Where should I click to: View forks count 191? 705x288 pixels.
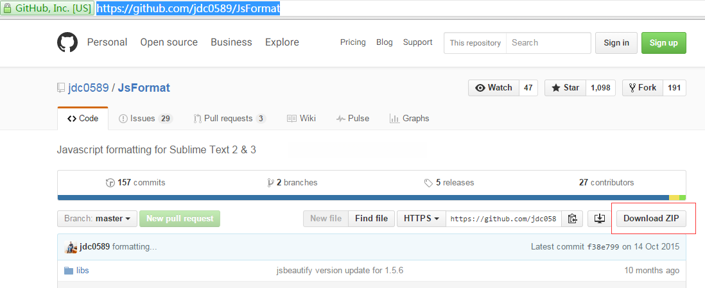(674, 88)
